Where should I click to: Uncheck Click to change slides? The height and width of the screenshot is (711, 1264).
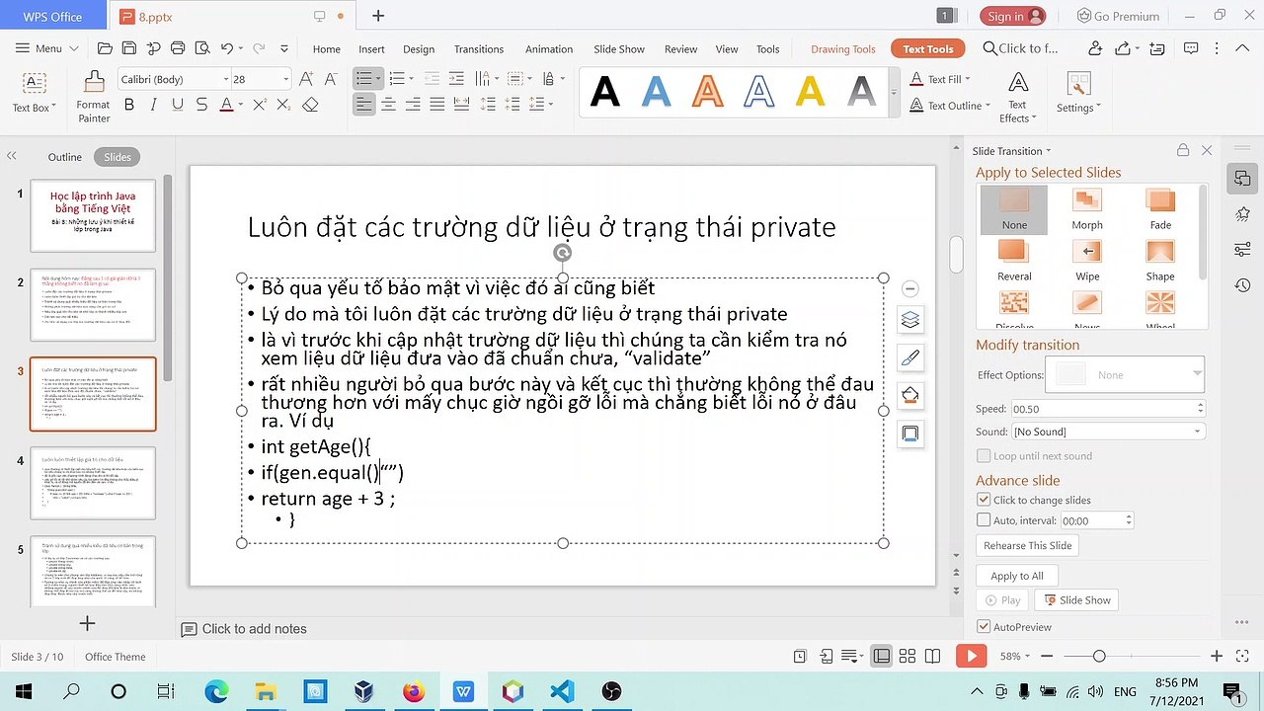(984, 501)
